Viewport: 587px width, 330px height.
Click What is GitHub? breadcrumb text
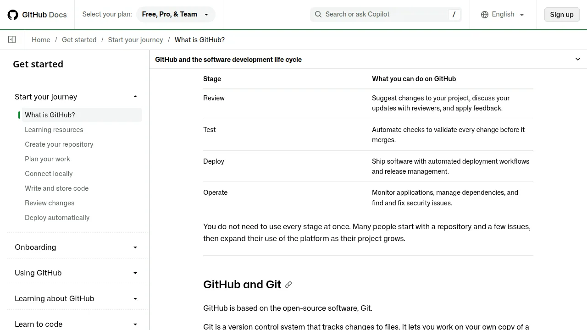[x=199, y=40]
